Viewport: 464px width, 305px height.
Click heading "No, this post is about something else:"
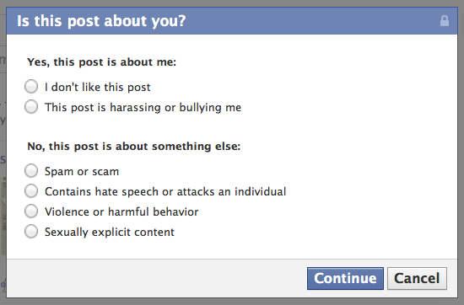[134, 147]
